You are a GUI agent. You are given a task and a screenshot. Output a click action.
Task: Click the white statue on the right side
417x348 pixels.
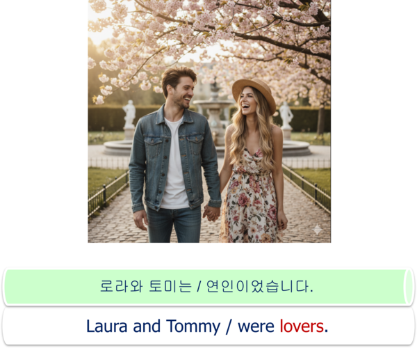pyautogui.click(x=286, y=120)
